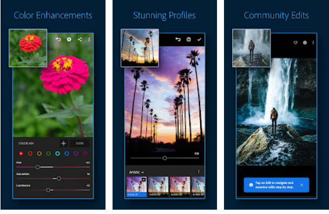
Task: Like the waterfall edit with the heart icon
Action: (295, 43)
